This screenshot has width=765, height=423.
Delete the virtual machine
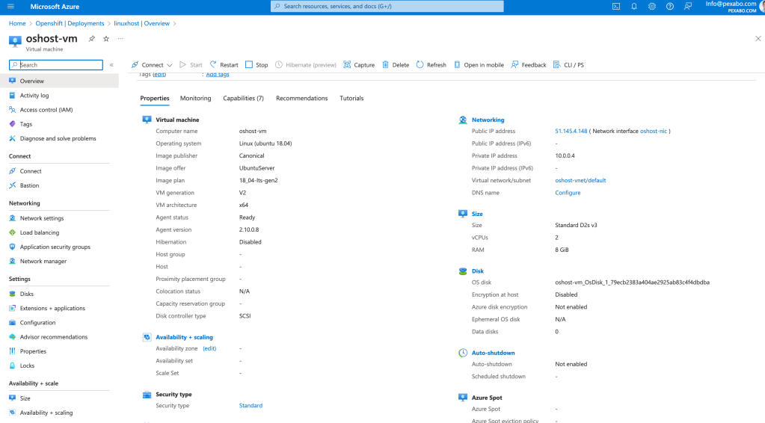coord(395,65)
